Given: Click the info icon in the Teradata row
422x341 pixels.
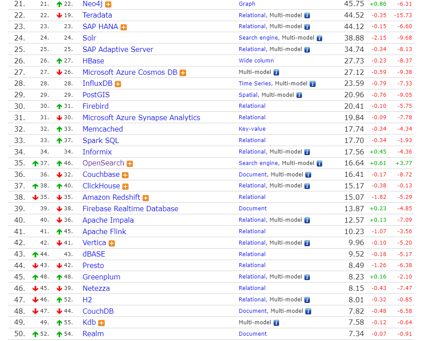Looking at the screenshot, I should 307,15.
